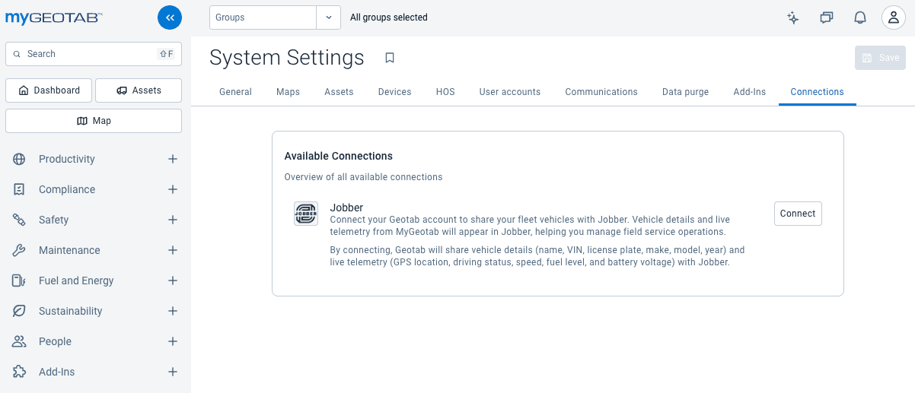Image resolution: width=915 pixels, height=393 pixels.
Task: Open the notifications bell
Action: pos(860,17)
